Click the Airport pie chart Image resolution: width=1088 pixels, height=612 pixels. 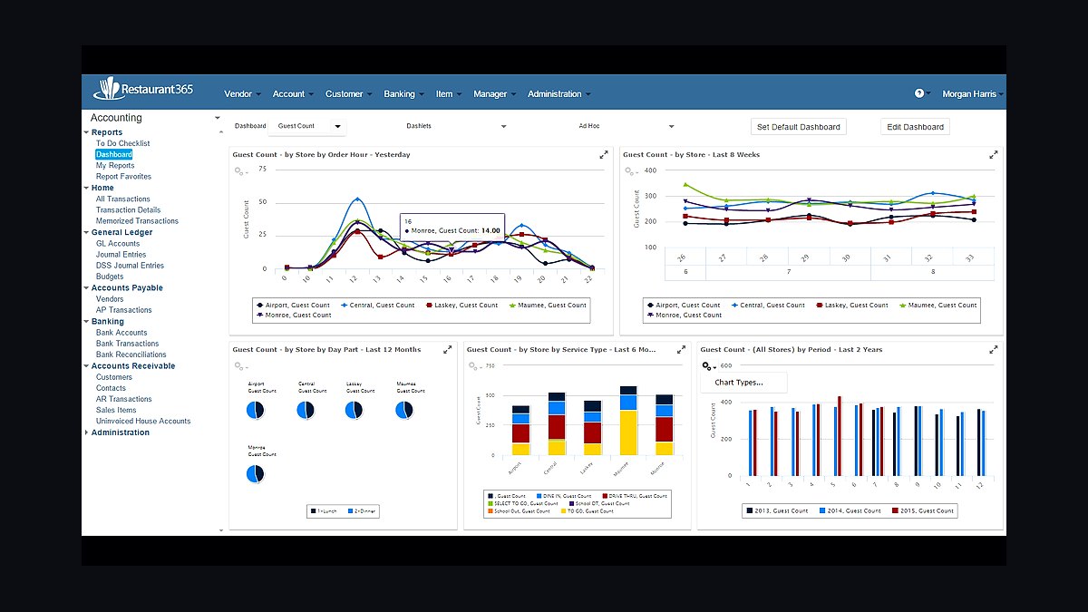point(256,411)
